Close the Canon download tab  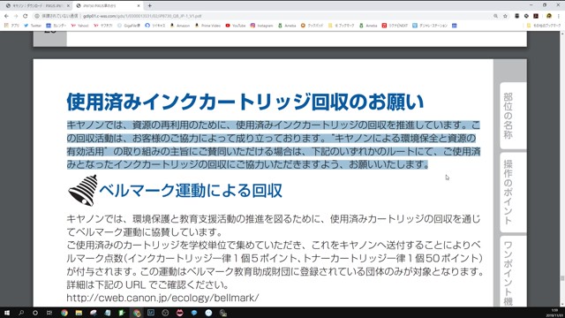pyautogui.click(x=68, y=6)
